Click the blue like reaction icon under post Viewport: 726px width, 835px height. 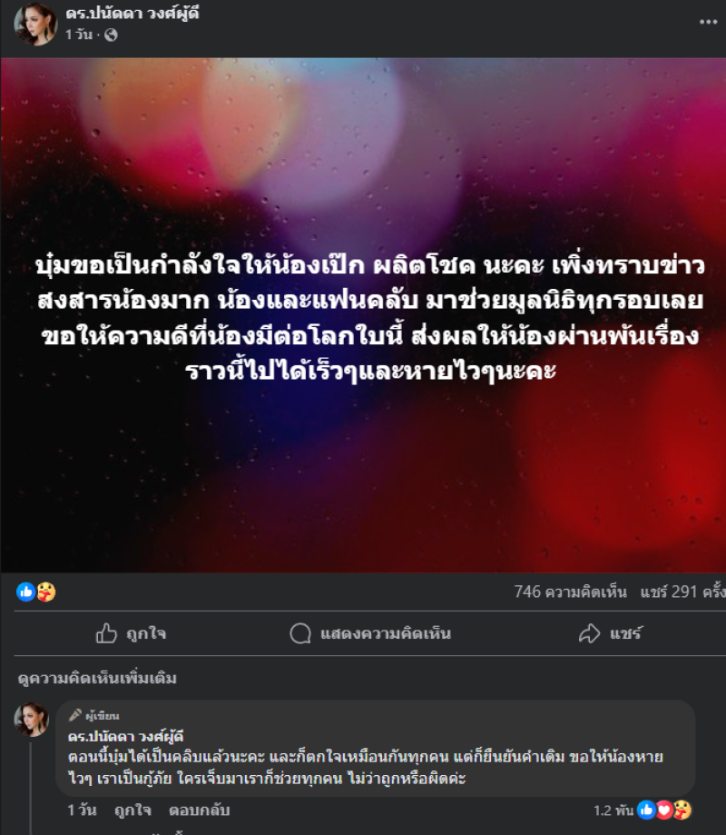[x=25, y=591]
